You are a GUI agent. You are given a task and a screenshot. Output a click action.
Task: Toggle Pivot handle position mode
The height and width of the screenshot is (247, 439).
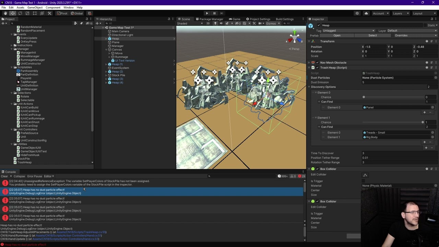62,13
